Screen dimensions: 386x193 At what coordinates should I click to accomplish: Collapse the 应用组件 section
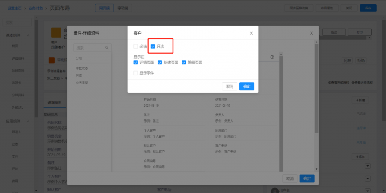(28, 121)
